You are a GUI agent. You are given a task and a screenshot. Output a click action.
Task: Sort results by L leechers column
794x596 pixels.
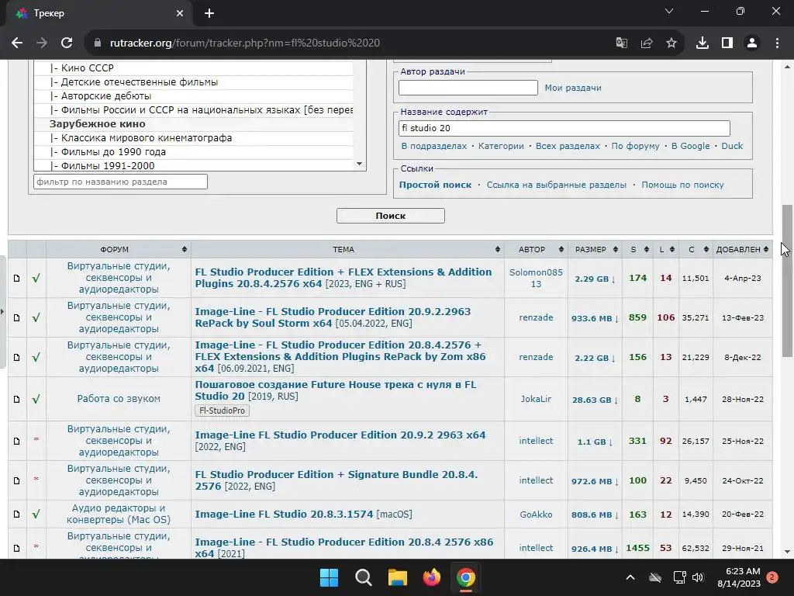coord(665,249)
